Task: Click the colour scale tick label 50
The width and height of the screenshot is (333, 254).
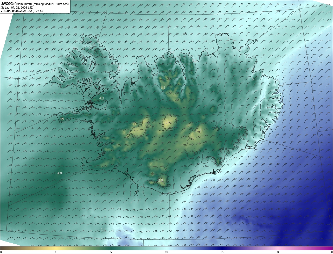Action: (331, 252)
